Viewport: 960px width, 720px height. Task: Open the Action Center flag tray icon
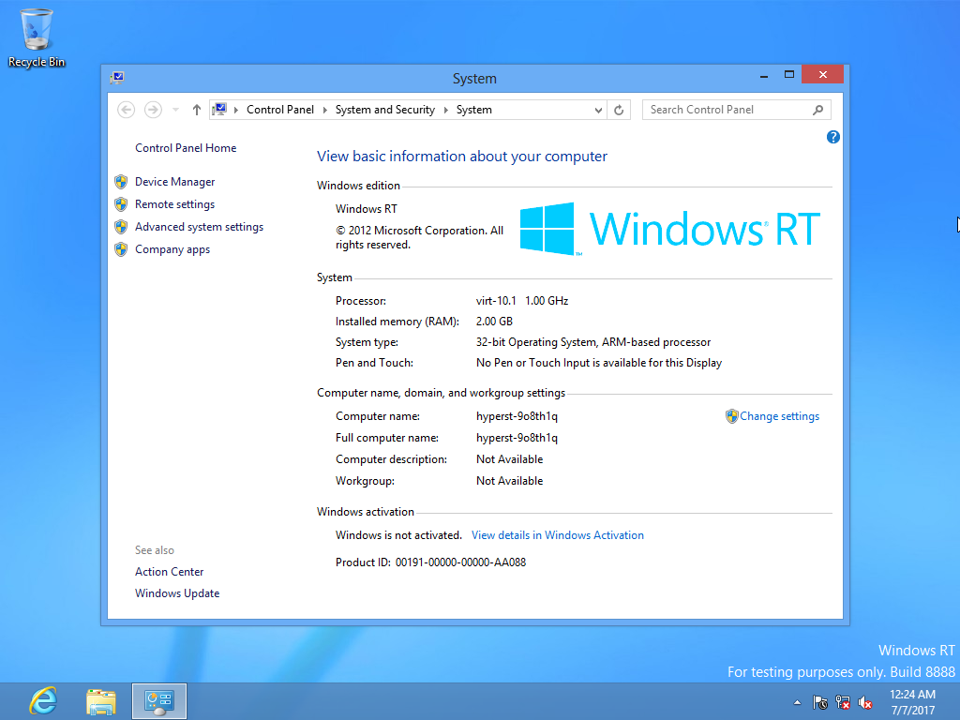click(x=820, y=702)
